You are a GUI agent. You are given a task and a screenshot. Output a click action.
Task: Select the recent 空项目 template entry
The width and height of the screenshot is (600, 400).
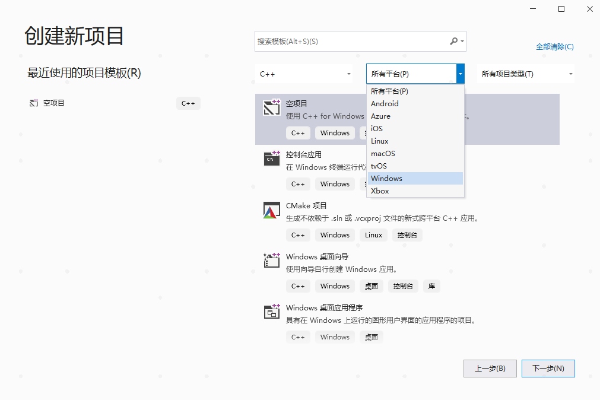114,103
